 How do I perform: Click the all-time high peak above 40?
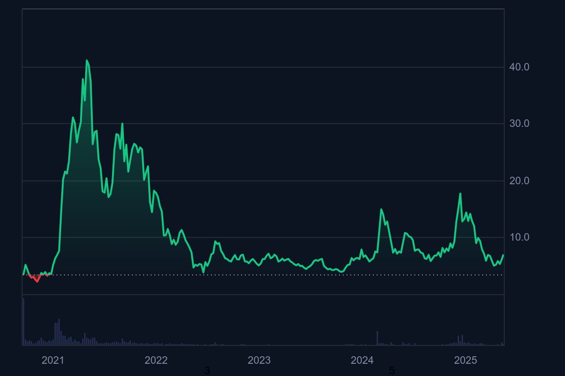click(x=87, y=61)
